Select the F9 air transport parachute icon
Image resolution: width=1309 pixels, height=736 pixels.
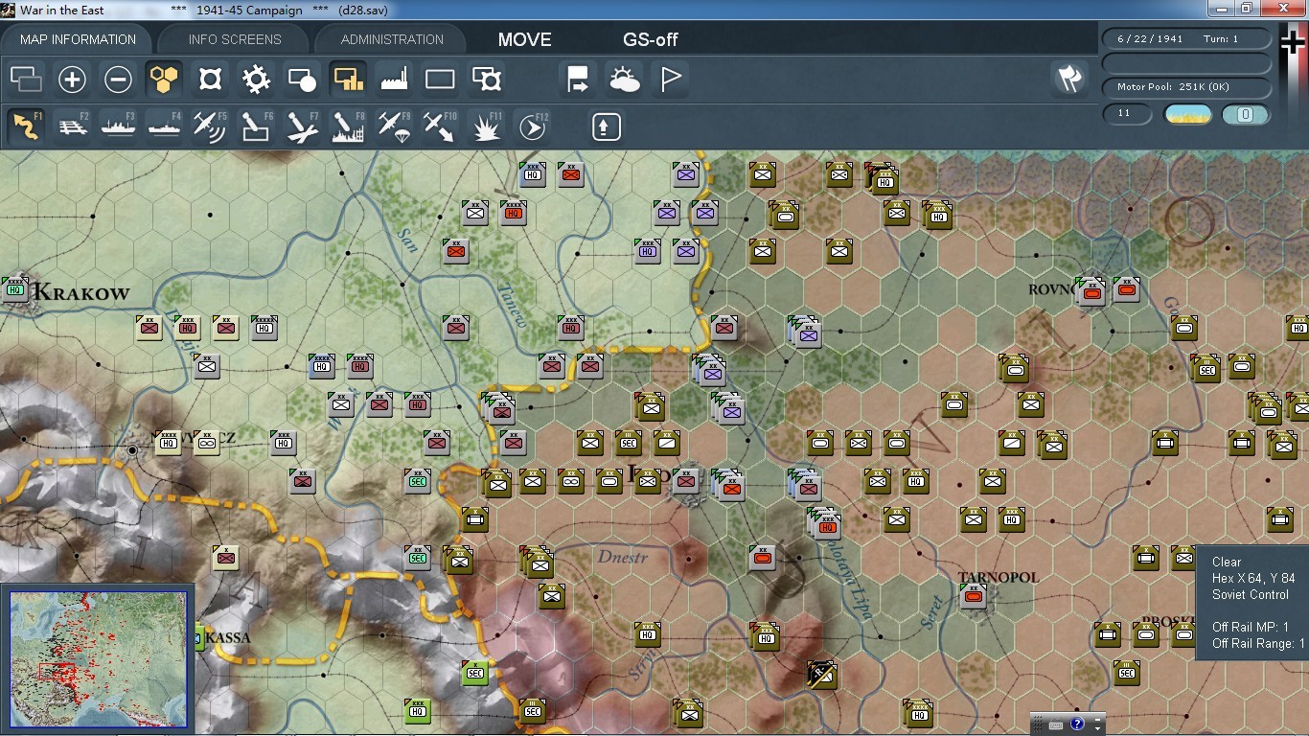click(x=394, y=126)
